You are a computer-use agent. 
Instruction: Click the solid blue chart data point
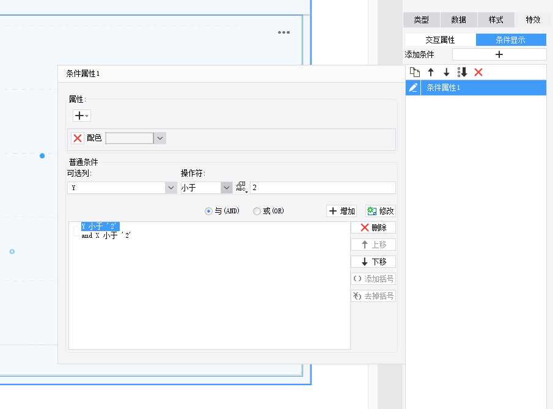(x=42, y=156)
